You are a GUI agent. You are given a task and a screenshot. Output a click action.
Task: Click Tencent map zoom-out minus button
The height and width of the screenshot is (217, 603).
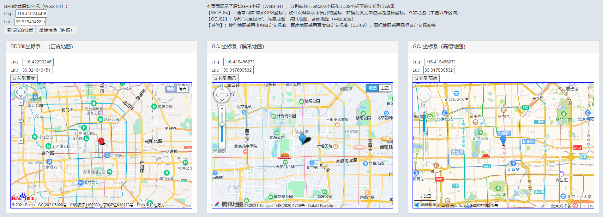222,146
